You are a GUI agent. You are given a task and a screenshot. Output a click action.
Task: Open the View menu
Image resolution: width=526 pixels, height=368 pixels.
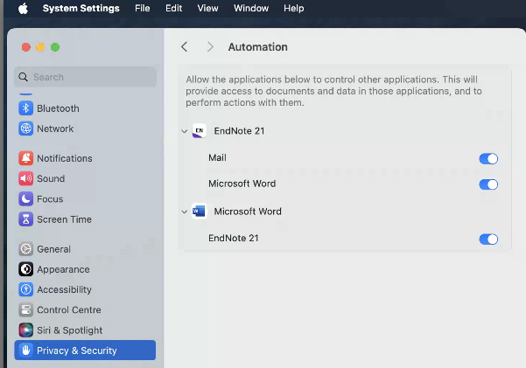[x=207, y=8]
